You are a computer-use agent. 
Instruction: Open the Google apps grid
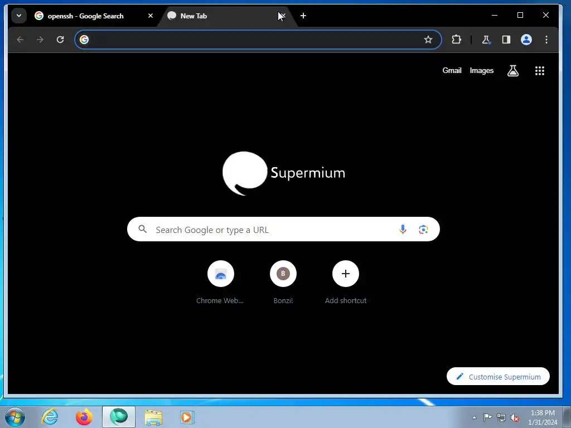point(540,71)
